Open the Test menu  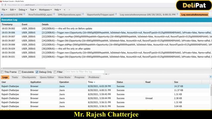[x=33, y=10]
